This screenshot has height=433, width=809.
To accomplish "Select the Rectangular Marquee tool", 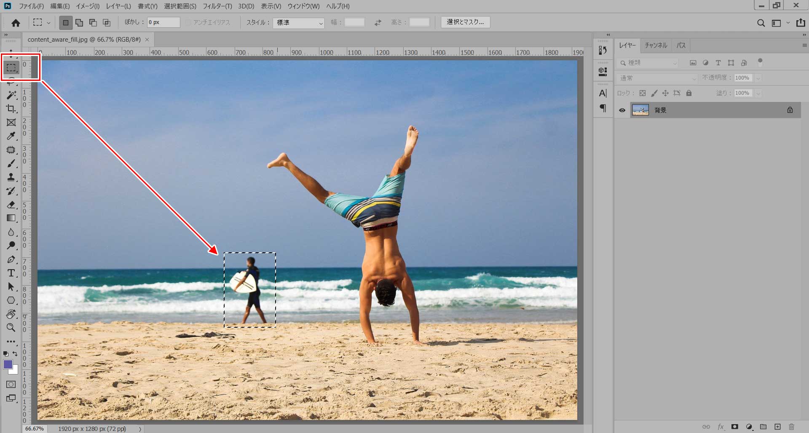I will [11, 67].
